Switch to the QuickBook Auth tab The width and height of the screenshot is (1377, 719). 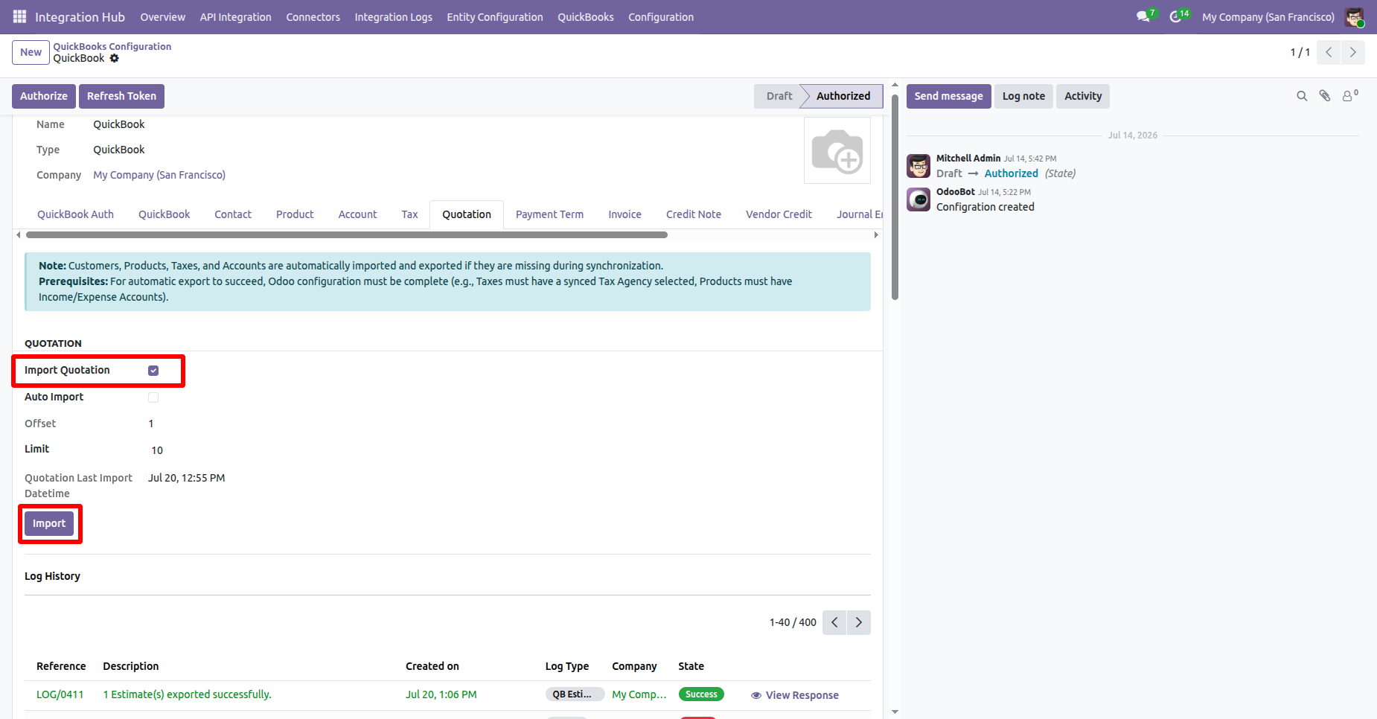click(75, 214)
